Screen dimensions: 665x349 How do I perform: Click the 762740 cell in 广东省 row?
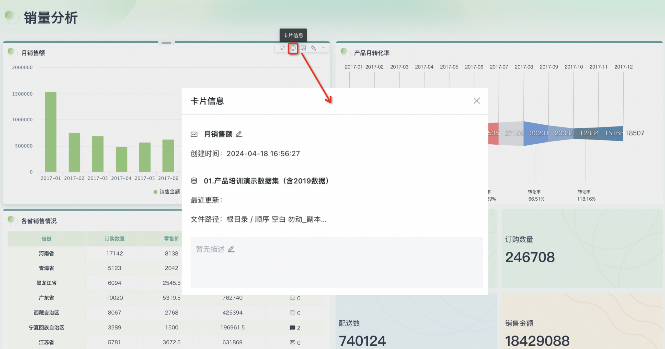[x=232, y=298]
